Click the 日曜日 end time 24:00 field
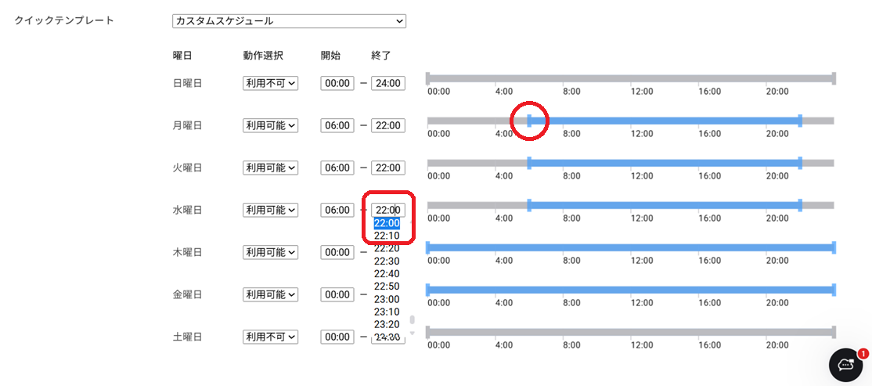This screenshot has height=386, width=872. (x=387, y=83)
